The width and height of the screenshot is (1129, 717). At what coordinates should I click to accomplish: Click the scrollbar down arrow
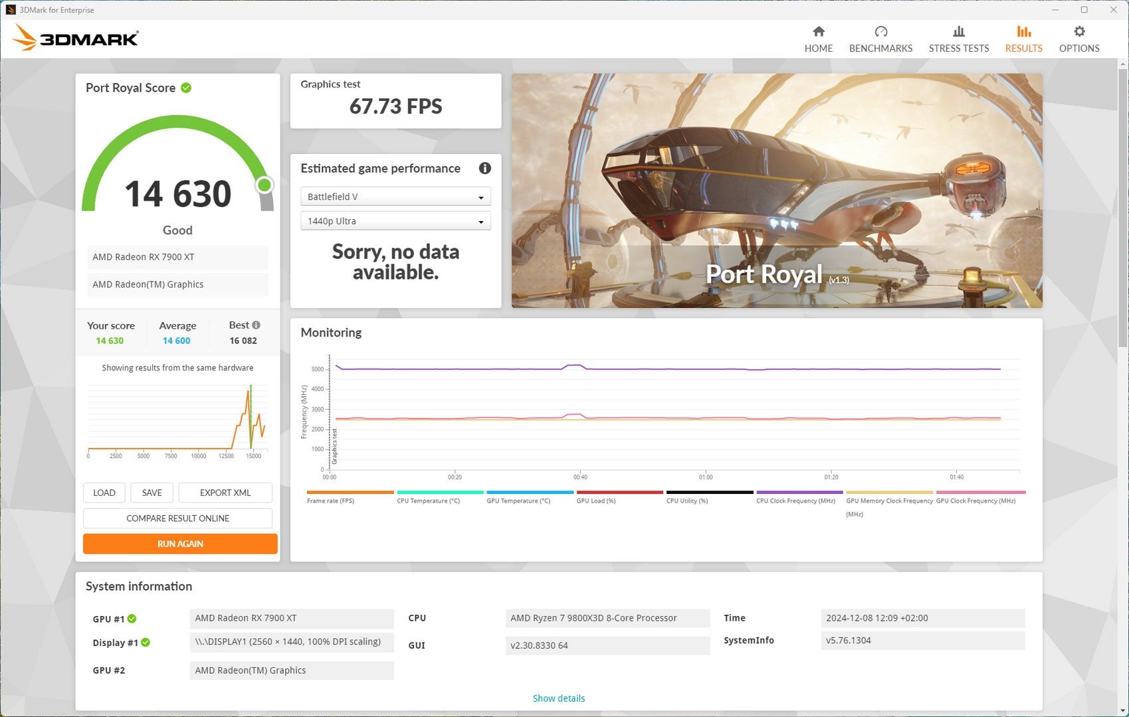click(1123, 710)
